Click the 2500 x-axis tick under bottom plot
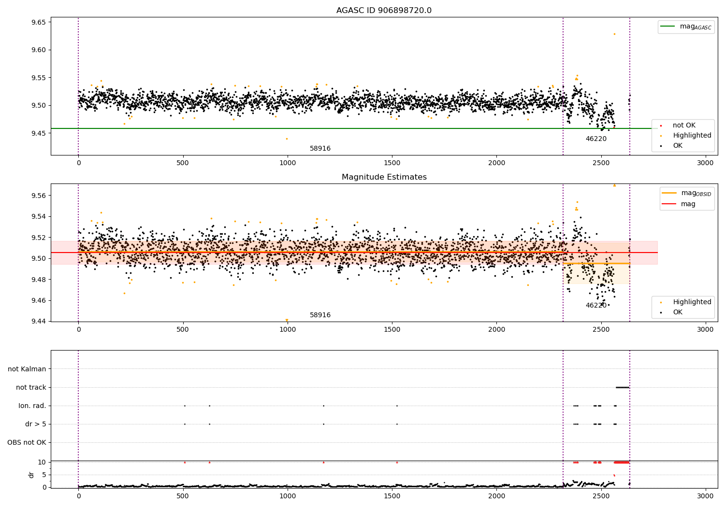The height and width of the screenshot is (507, 725). (x=601, y=495)
